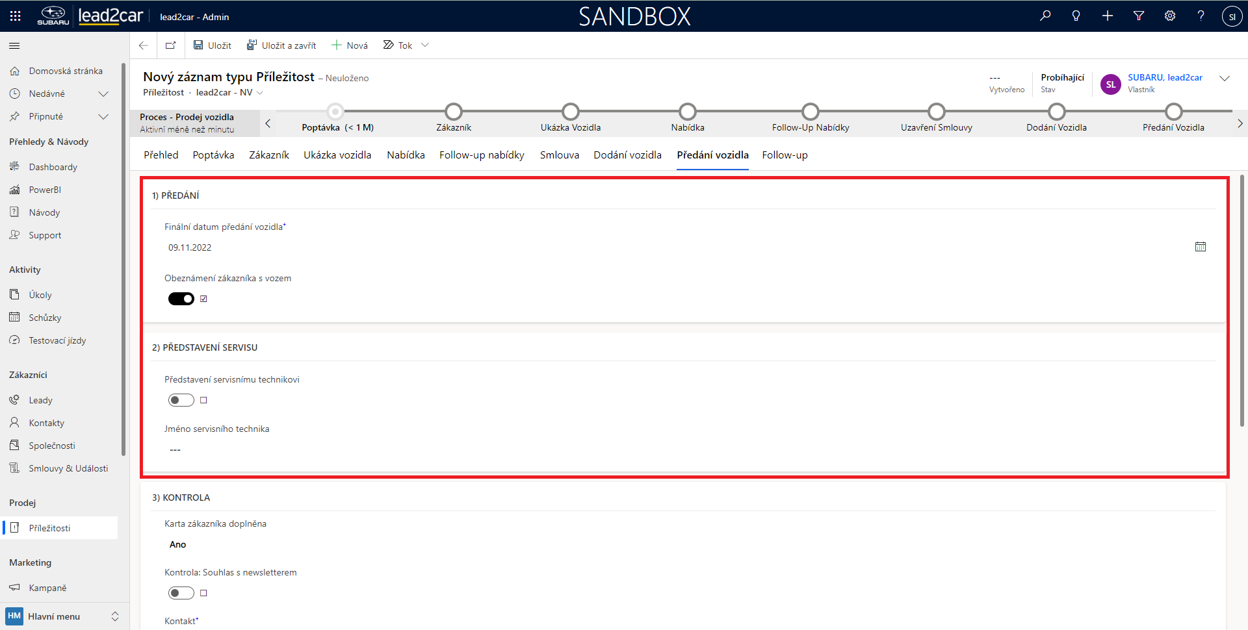Click the advanced filter funnel icon
Viewport: 1248px width, 630px height.
click(1139, 16)
